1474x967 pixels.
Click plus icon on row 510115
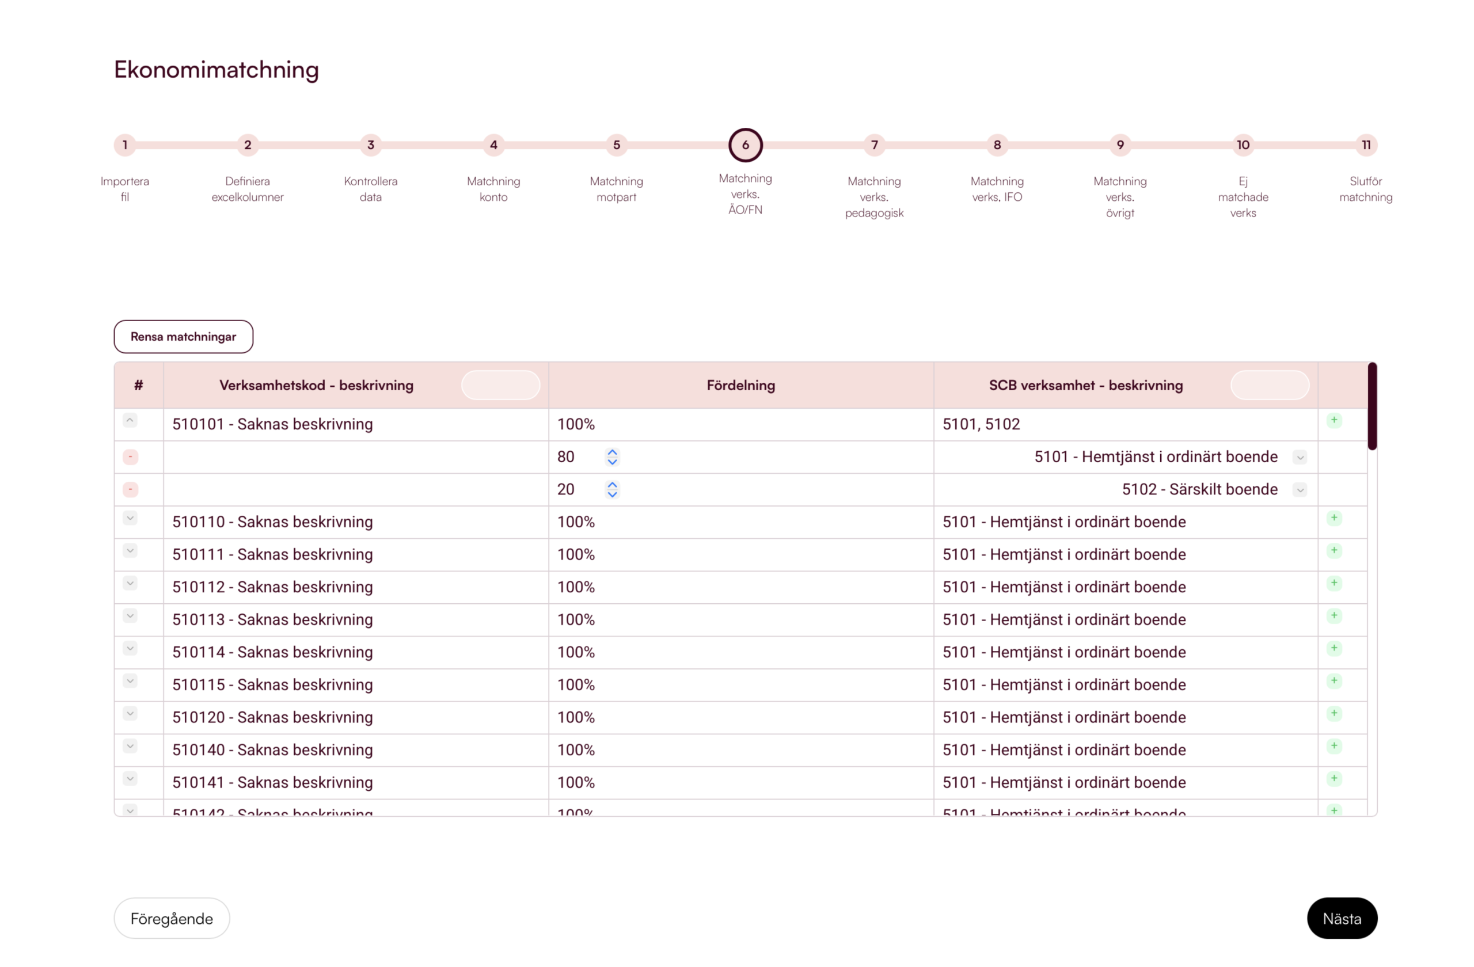(x=1334, y=680)
